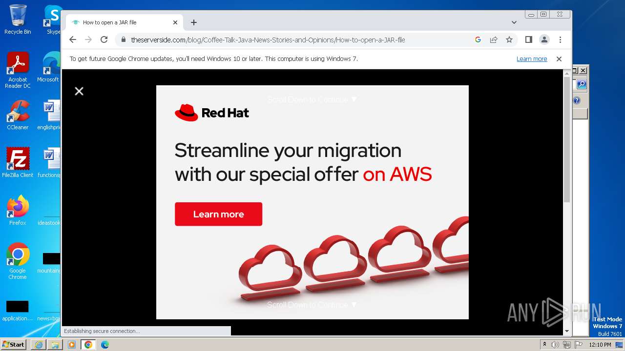Bookmark this page with the star icon
The image size is (625, 351).
[x=509, y=40]
